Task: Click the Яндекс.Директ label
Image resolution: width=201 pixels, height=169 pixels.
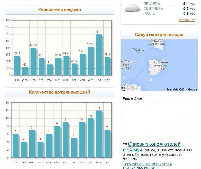Action: pyautogui.click(x=134, y=99)
